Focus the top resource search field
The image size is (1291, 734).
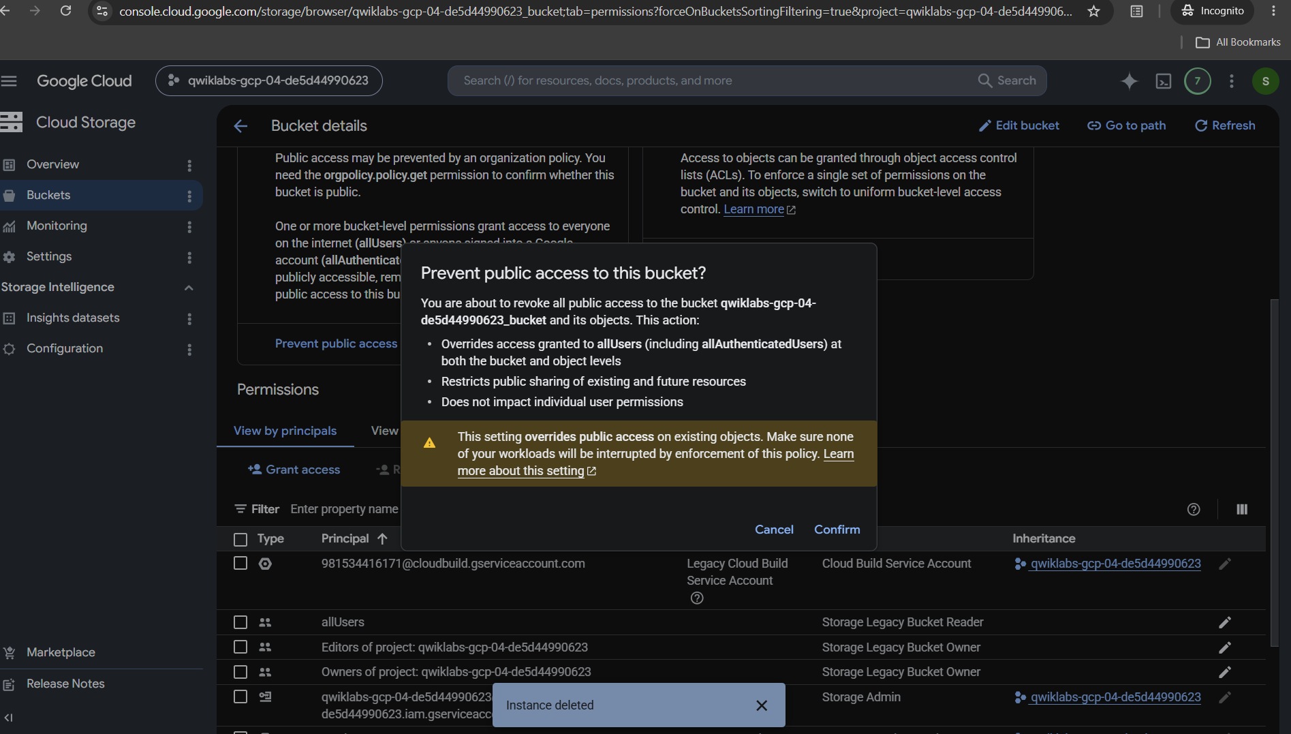tap(715, 80)
